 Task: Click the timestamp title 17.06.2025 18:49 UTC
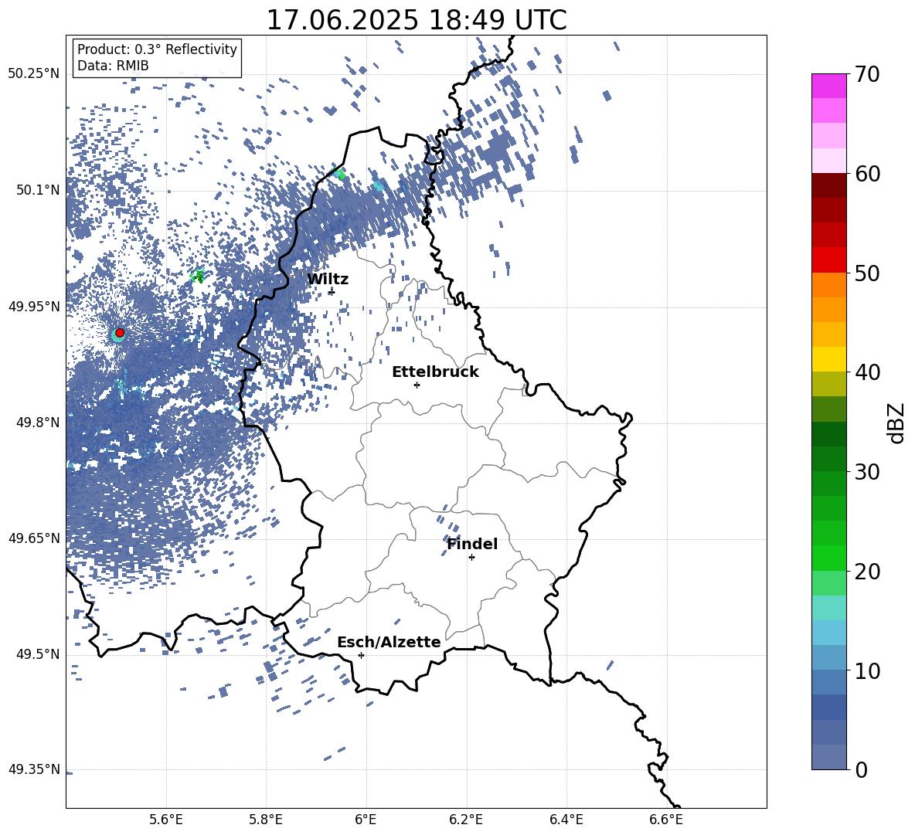tap(417, 20)
